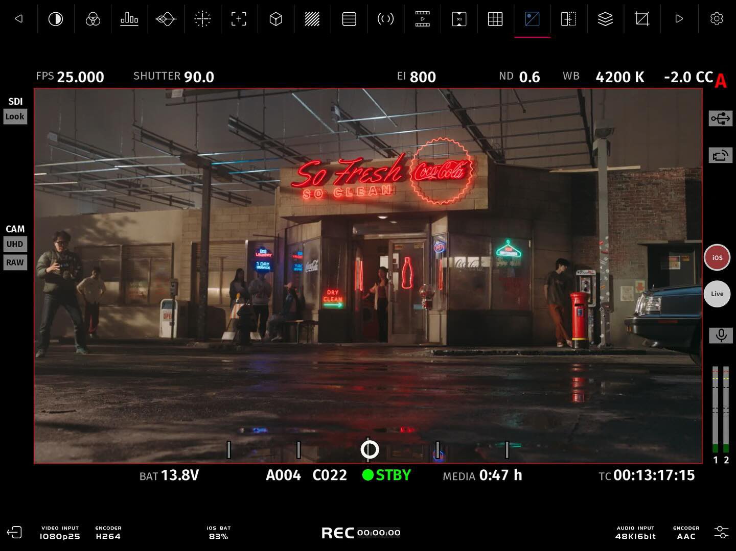736x551 pixels.
Task: Open the grid overlay tool
Action: pos(495,19)
